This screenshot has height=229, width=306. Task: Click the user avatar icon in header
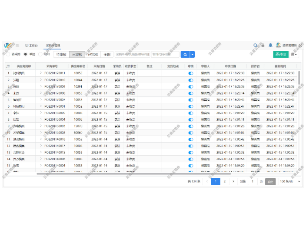[x=278, y=45]
